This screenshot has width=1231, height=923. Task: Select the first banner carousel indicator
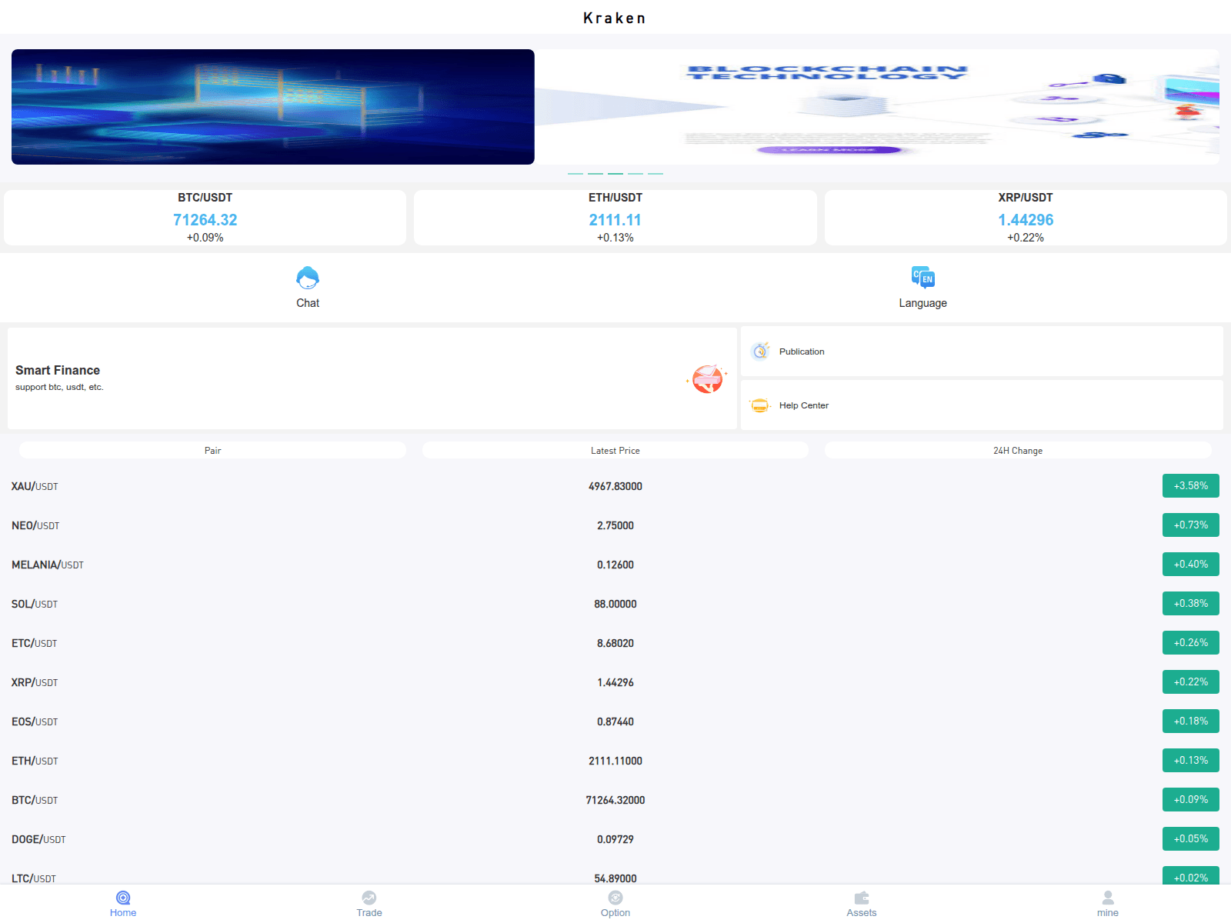[x=575, y=174]
